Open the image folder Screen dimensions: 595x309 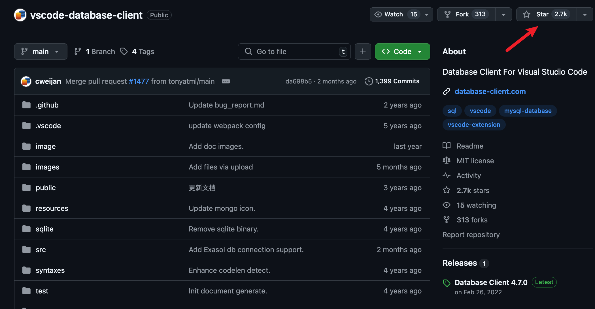point(46,146)
